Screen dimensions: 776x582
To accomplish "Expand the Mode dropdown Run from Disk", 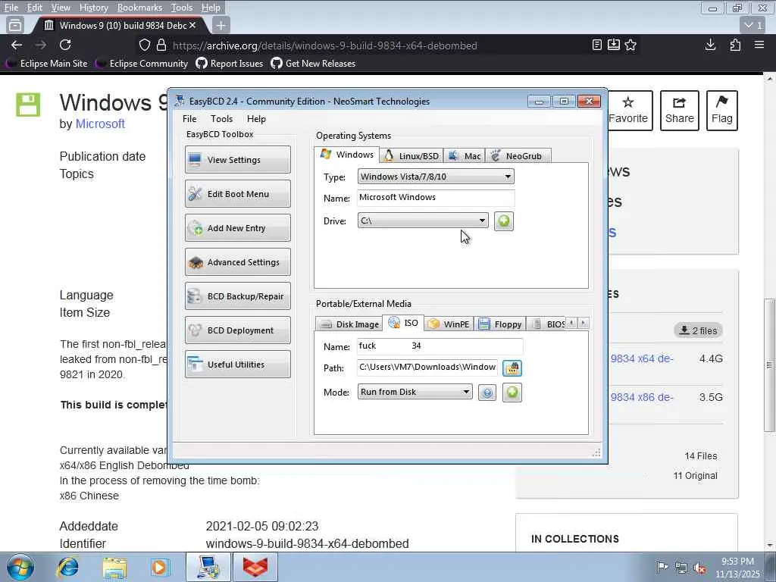I will tap(415, 392).
